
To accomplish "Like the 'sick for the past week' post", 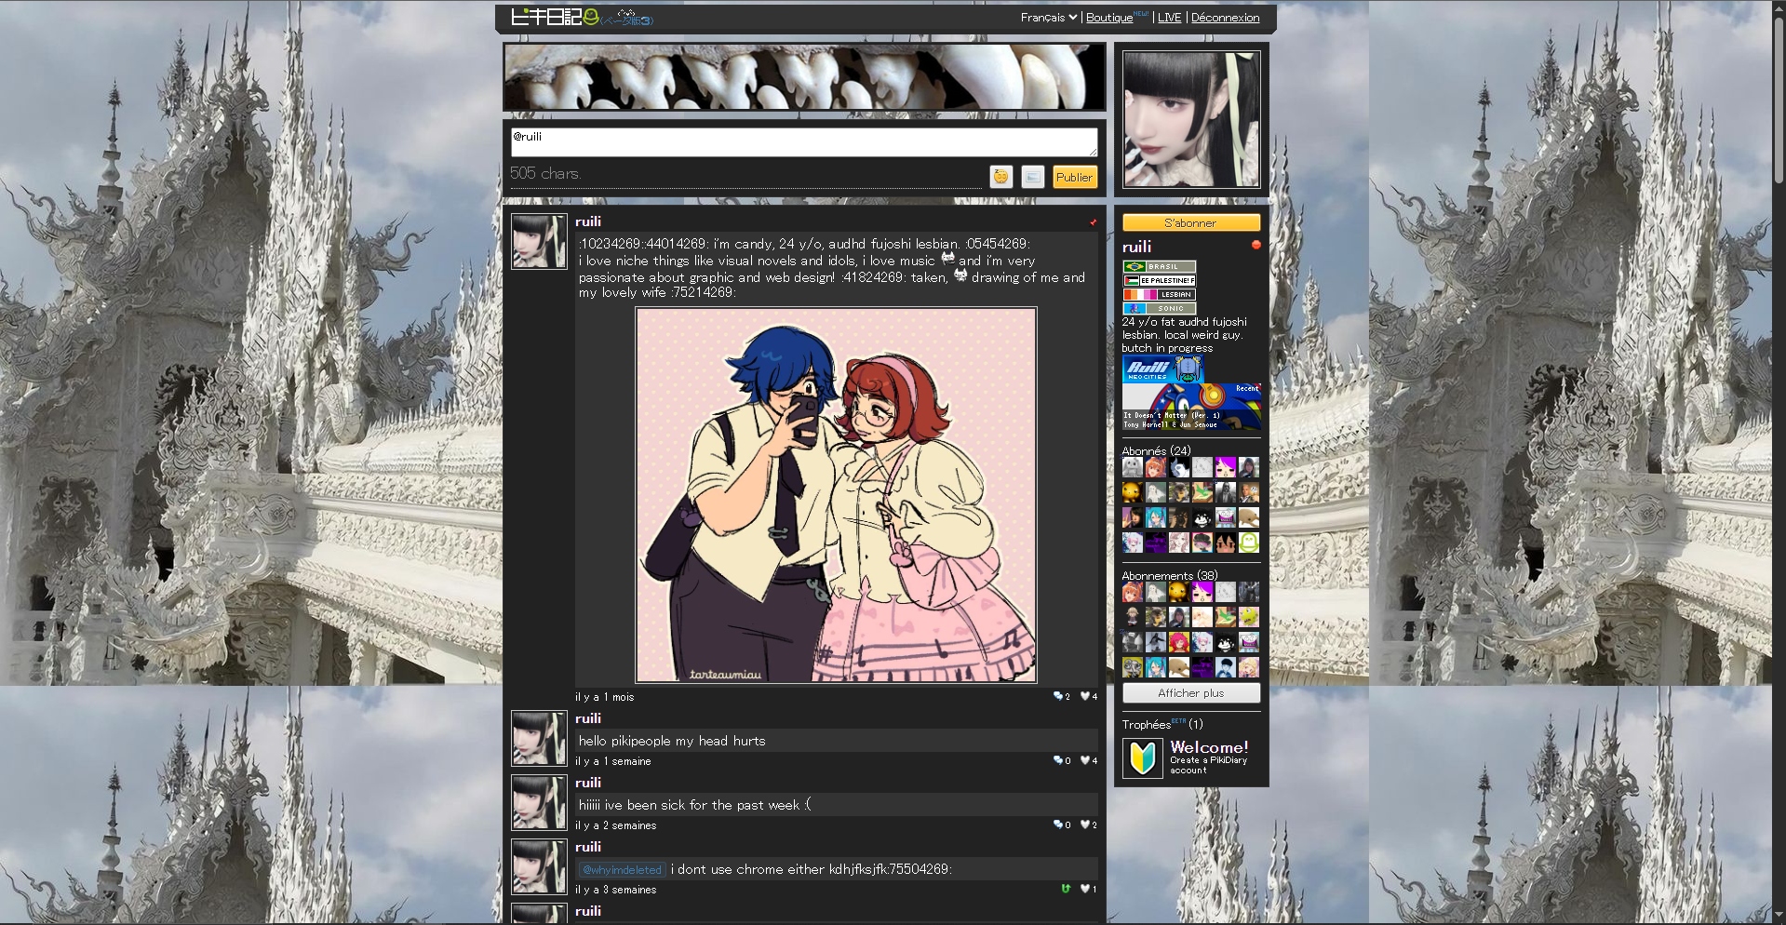I will click(1085, 824).
